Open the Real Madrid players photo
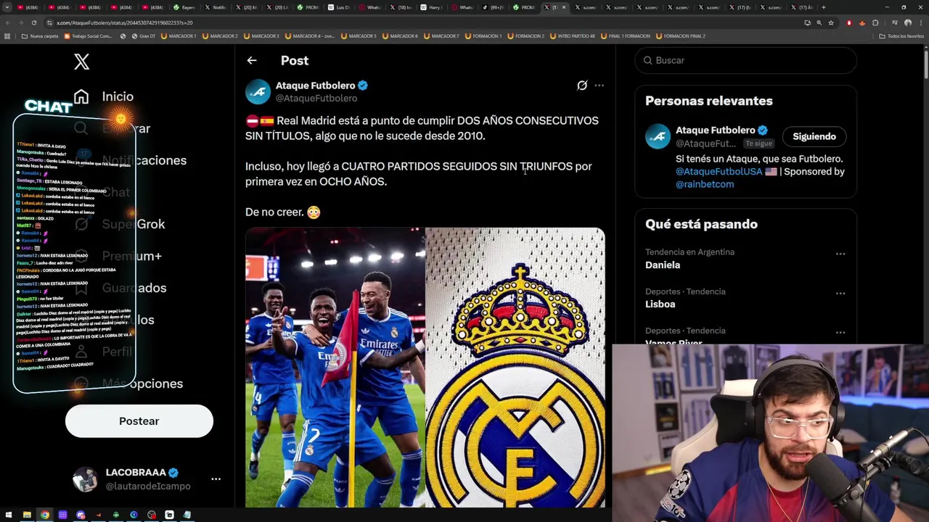Viewport: 929px width, 522px height. point(335,368)
